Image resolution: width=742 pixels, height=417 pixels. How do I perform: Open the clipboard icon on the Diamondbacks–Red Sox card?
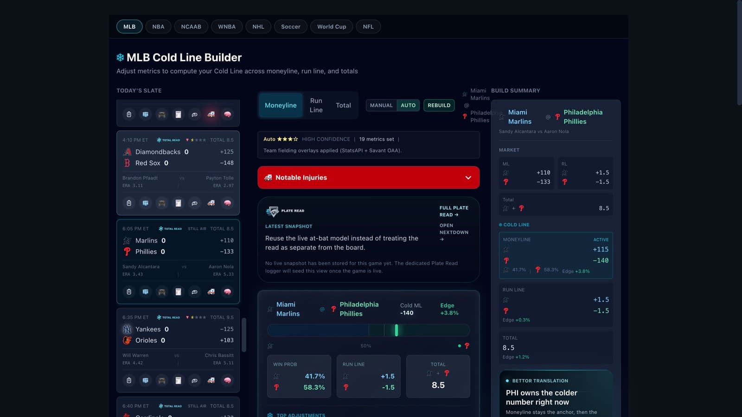click(129, 203)
